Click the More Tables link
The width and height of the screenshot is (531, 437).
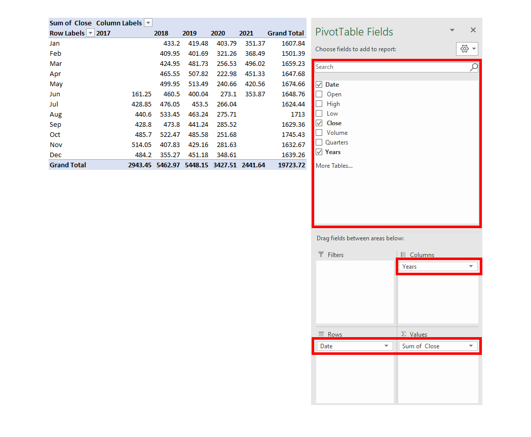tap(334, 166)
